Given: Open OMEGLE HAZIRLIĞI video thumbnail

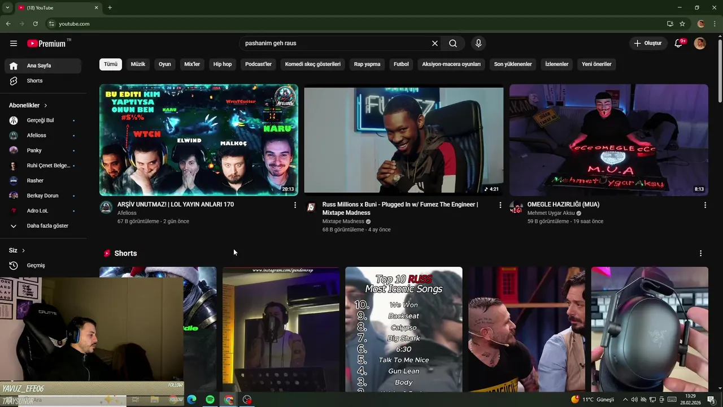Looking at the screenshot, I should 609,140.
